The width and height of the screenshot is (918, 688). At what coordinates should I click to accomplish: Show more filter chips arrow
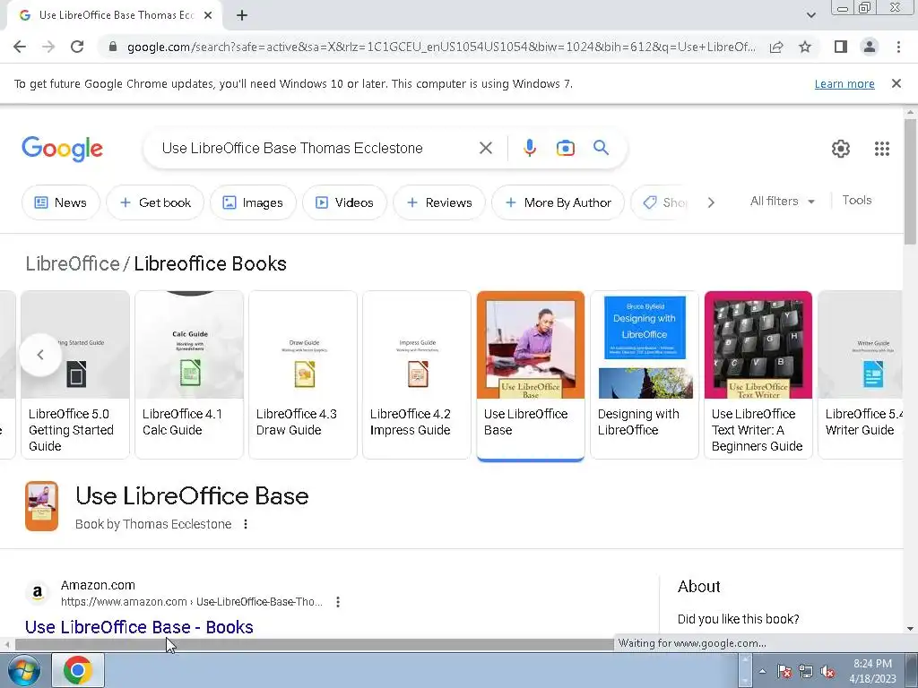(x=711, y=202)
